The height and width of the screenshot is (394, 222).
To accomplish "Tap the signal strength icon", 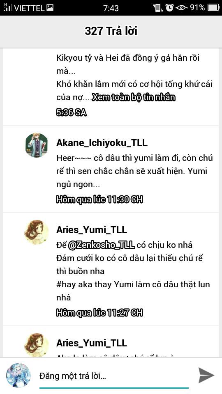I will click(x=7, y=7).
